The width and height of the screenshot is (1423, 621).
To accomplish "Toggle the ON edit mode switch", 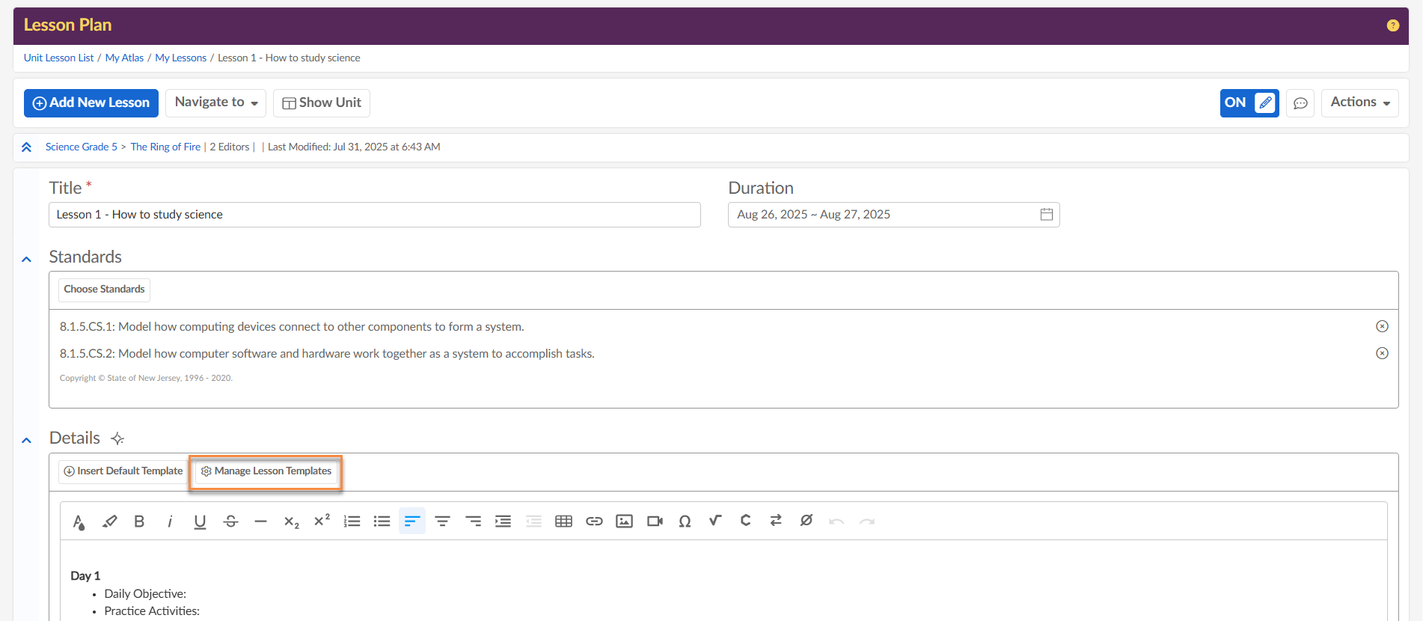I will (1249, 103).
